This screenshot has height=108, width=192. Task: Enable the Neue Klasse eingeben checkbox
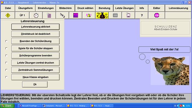[x=6, y=77]
